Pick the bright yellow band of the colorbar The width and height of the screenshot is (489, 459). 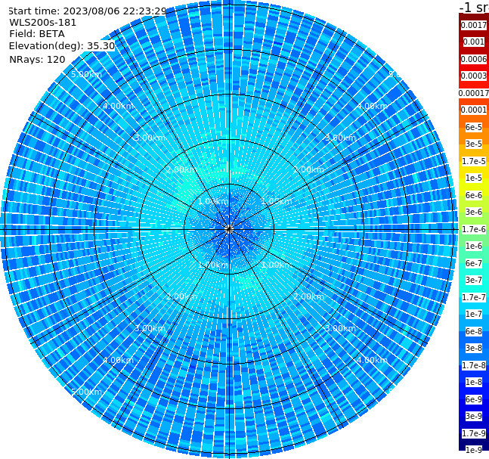point(474,187)
